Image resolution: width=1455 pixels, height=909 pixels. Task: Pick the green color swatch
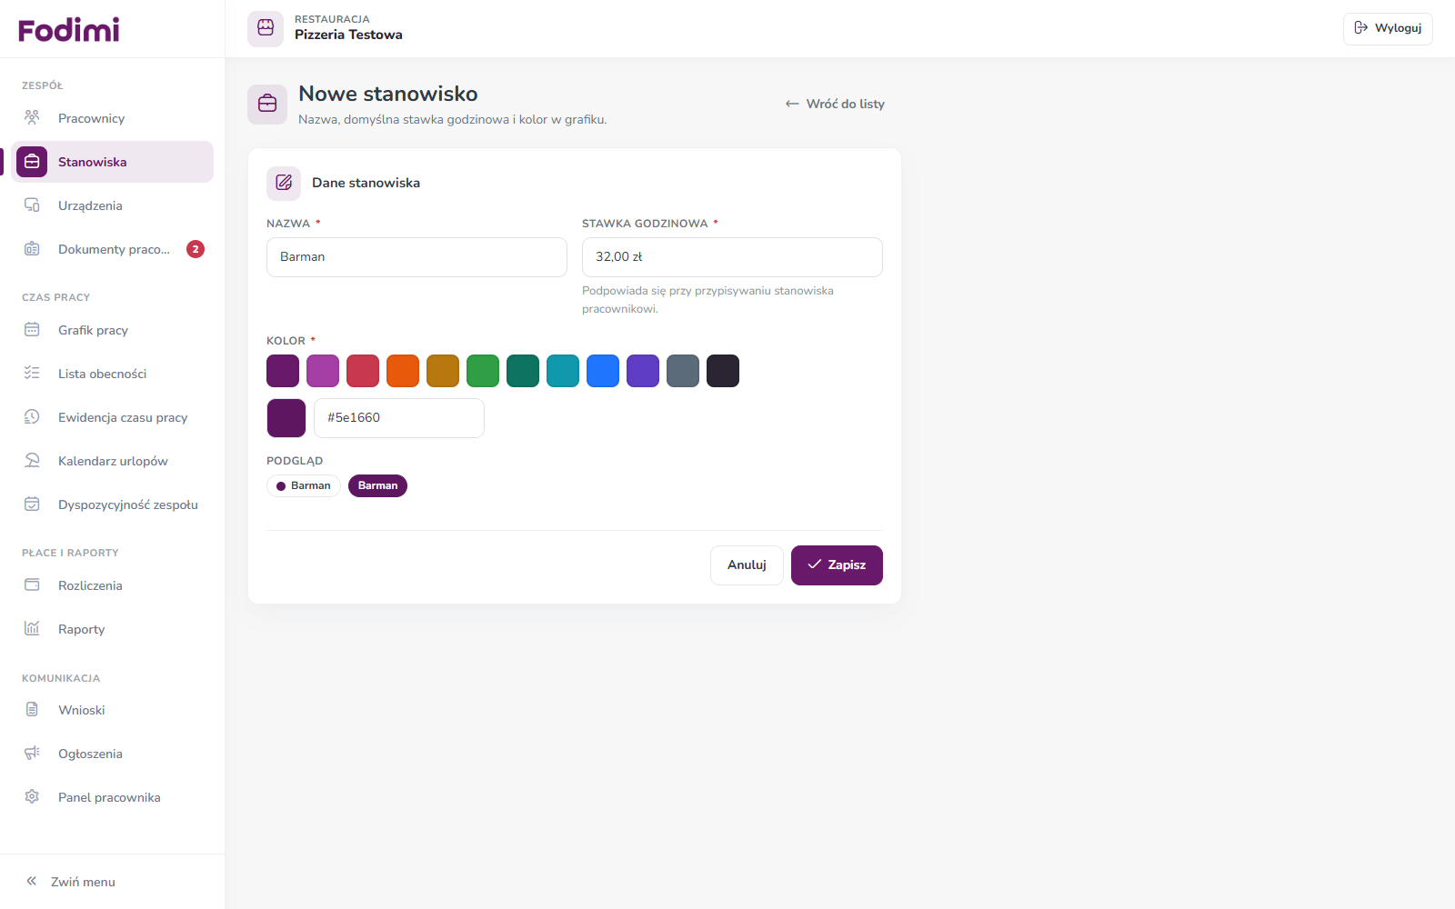pos(483,371)
